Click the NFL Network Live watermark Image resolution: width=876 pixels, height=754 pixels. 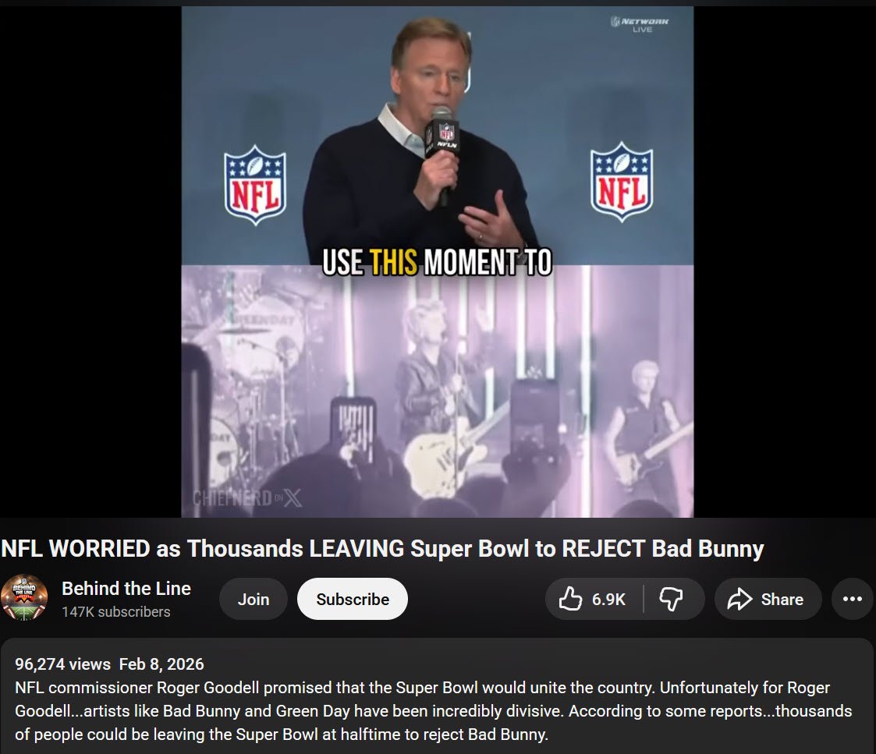(640, 25)
